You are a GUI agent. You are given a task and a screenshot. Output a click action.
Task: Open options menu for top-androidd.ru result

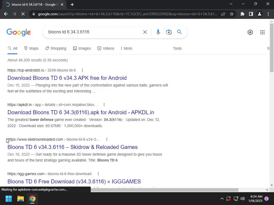(82, 70)
